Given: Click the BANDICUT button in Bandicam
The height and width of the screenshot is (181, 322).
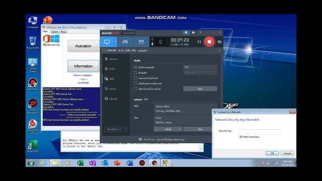Looking at the screenshot, I should click(116, 129).
